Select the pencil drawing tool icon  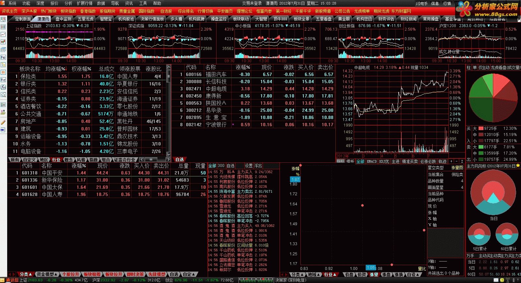coord(3,122)
